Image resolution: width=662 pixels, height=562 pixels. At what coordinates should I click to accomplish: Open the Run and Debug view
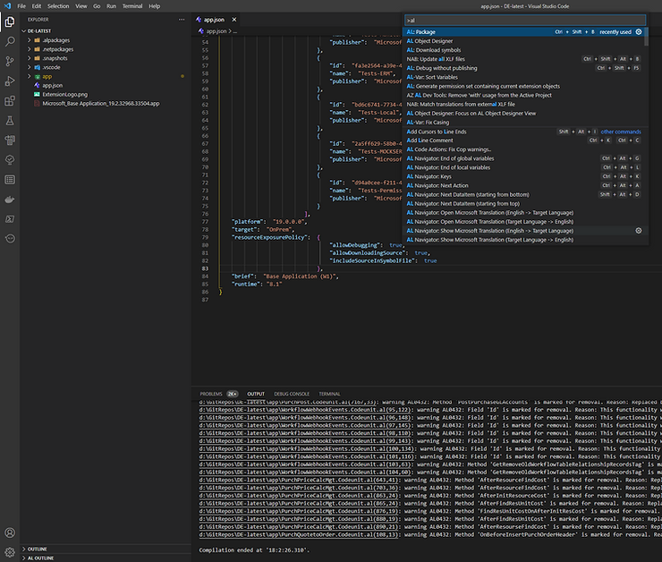coord(10,80)
